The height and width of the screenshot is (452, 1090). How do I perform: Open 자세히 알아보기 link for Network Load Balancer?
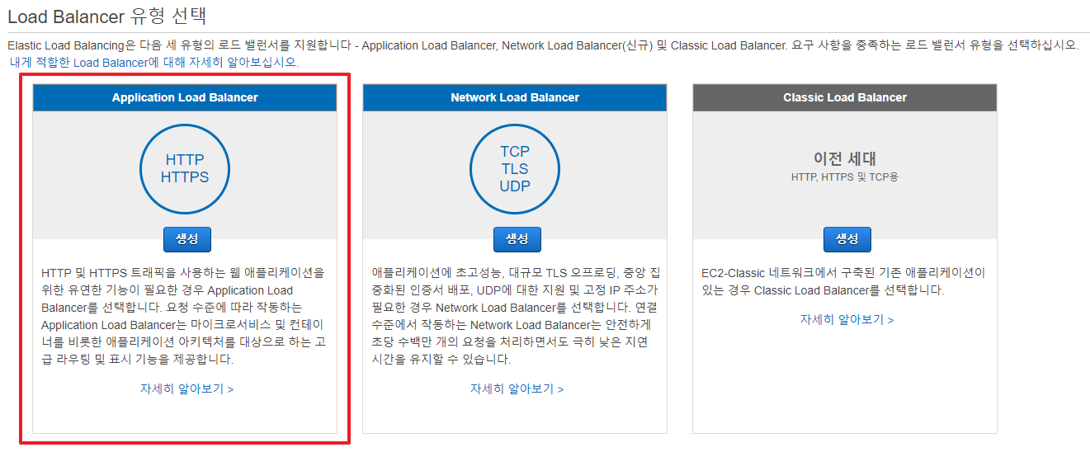coord(517,388)
